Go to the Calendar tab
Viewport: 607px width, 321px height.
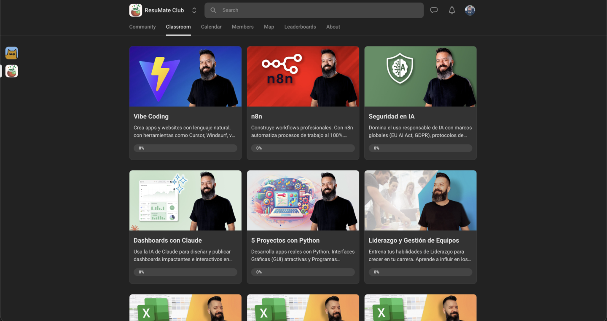pyautogui.click(x=211, y=27)
